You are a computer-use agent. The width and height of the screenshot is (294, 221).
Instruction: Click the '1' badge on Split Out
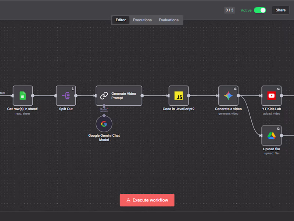pyautogui.click(x=73, y=88)
